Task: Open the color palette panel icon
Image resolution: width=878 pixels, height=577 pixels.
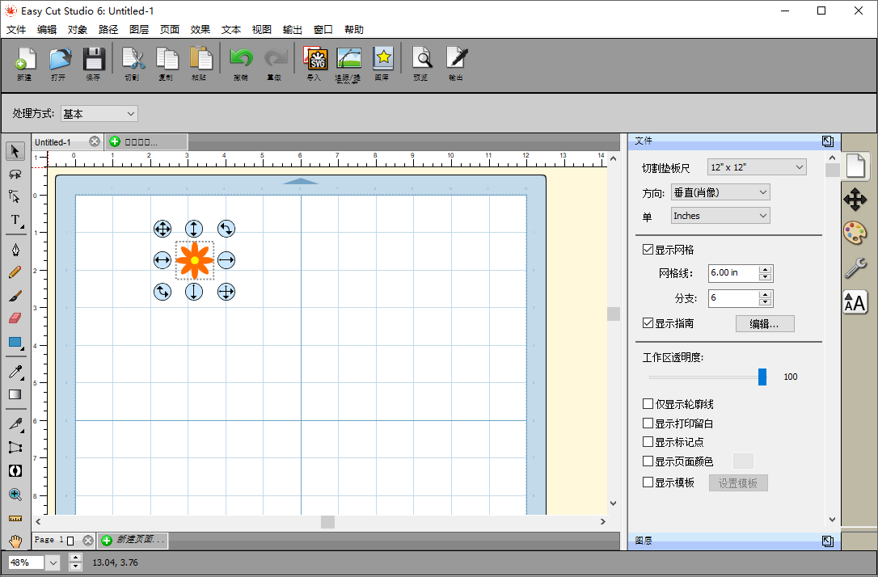Action: pyautogui.click(x=855, y=233)
